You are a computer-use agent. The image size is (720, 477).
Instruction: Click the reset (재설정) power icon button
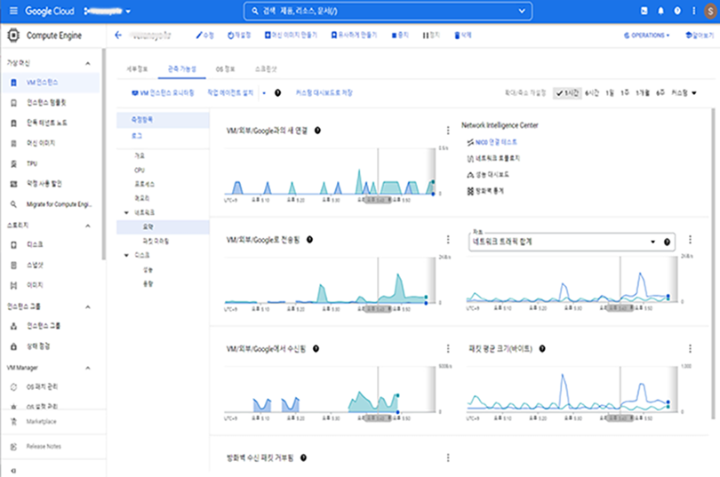click(x=239, y=35)
